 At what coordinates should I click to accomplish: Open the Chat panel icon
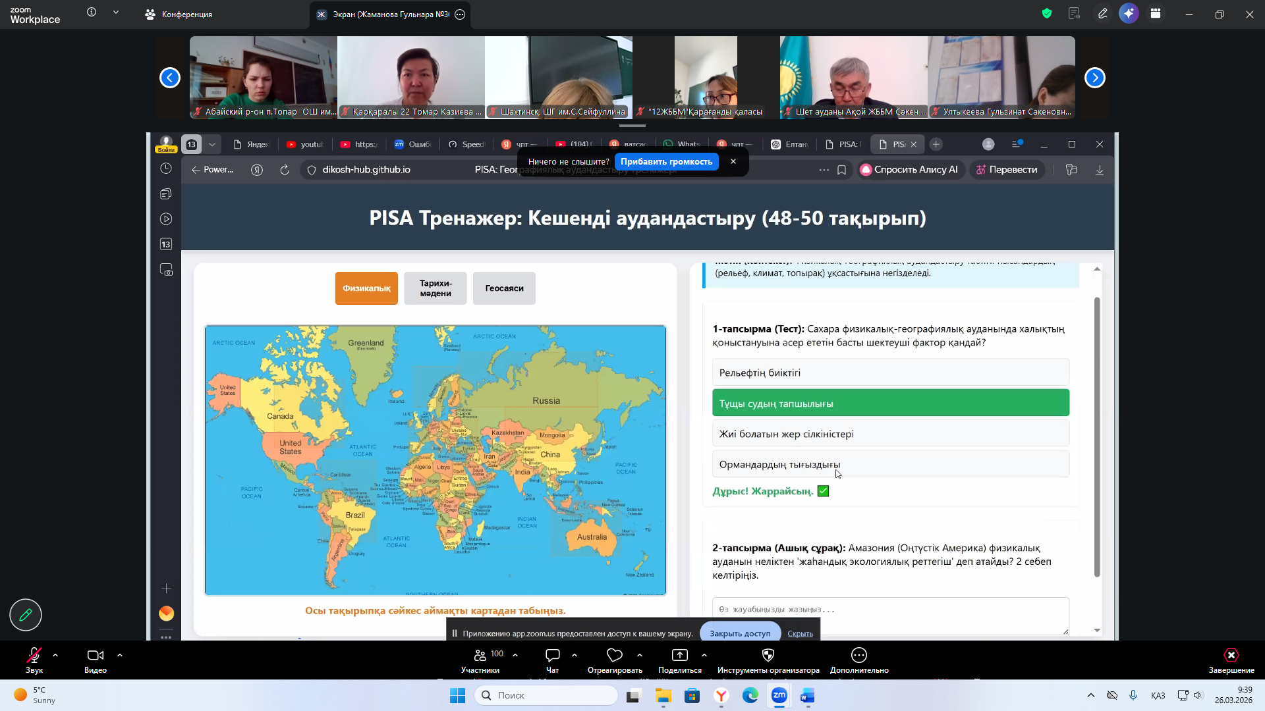click(x=552, y=655)
